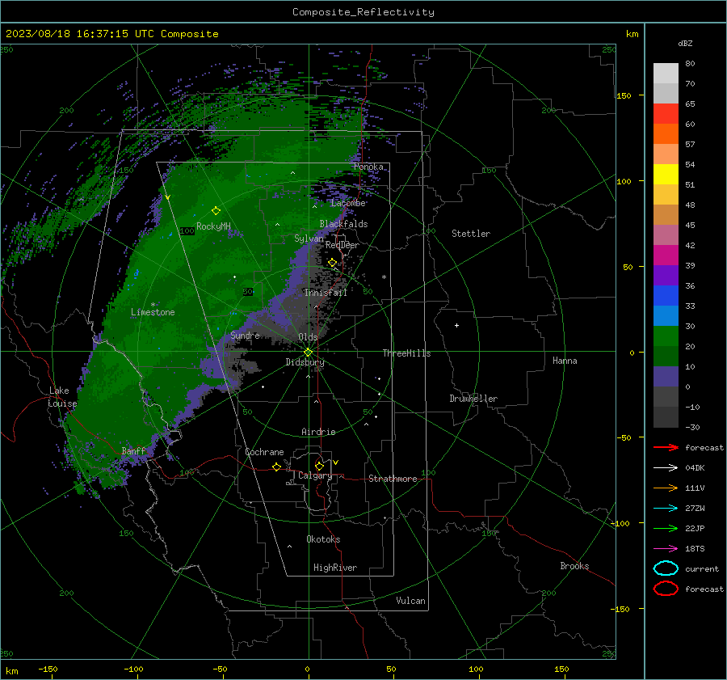
Task: Select the blue 36 dBZ color swatch
Action: pyautogui.click(x=666, y=296)
